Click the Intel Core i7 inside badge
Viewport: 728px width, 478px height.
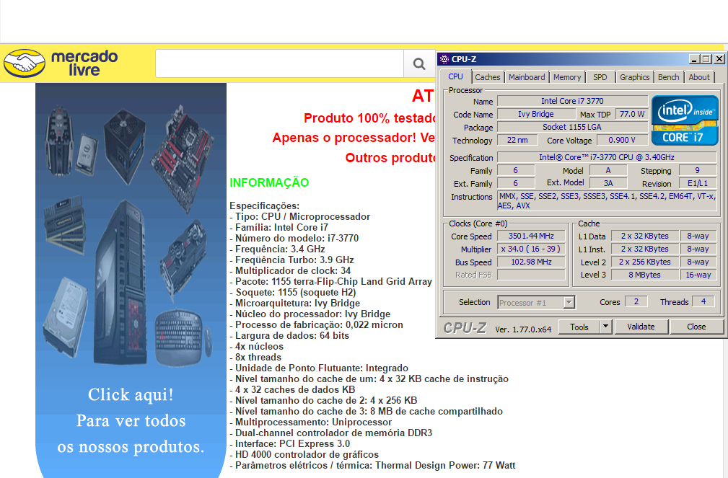click(685, 120)
